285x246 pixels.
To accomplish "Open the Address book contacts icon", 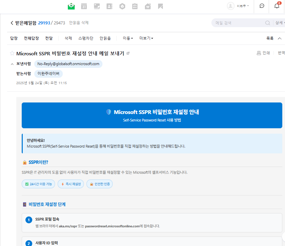I will [x=109, y=6].
